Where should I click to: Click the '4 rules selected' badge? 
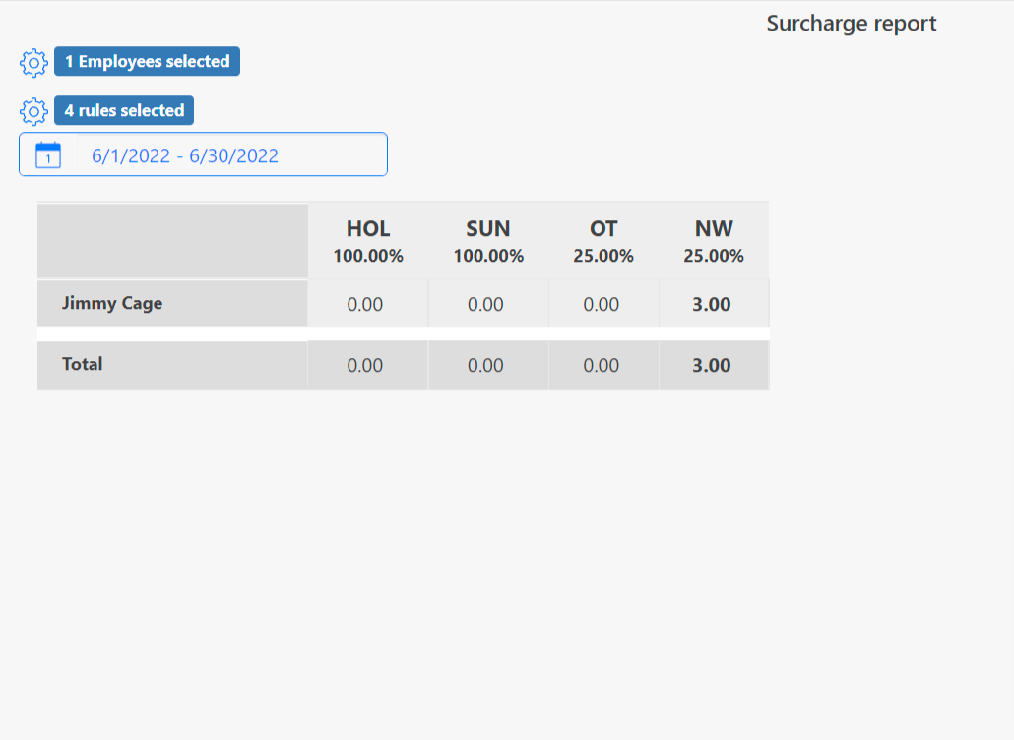pos(124,110)
